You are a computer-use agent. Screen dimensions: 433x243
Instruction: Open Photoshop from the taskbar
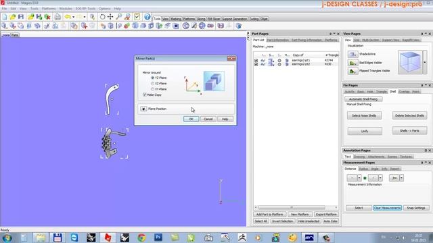(x=158, y=238)
